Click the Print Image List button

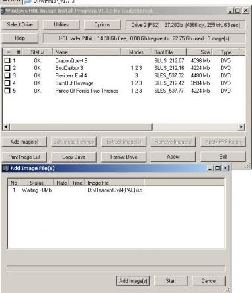tap(24, 157)
